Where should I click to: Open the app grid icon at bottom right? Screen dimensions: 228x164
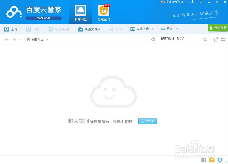[203, 160]
